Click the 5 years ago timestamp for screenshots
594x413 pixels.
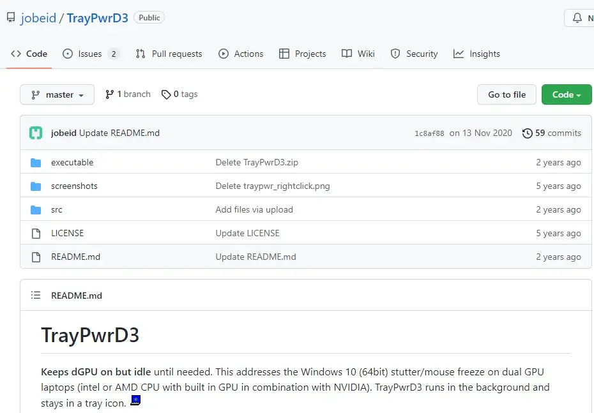tap(558, 186)
